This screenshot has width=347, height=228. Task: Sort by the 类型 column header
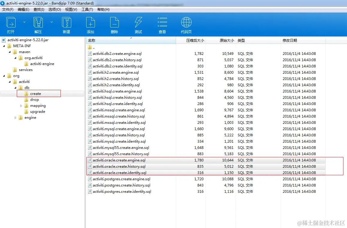click(258, 41)
